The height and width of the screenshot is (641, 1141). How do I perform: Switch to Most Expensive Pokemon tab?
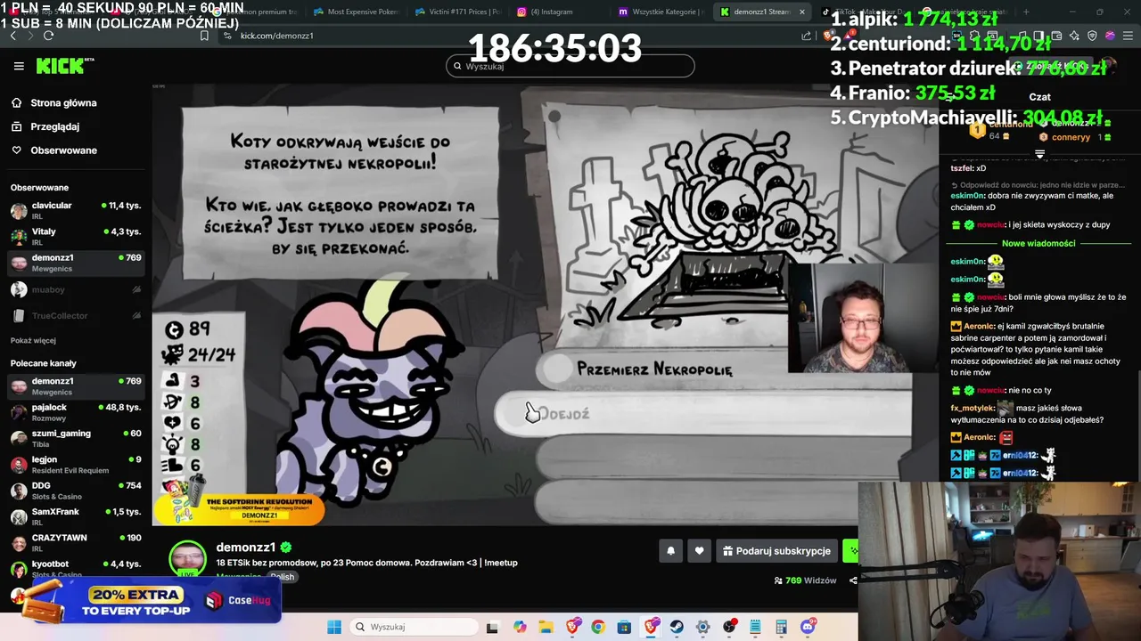[x=357, y=12]
